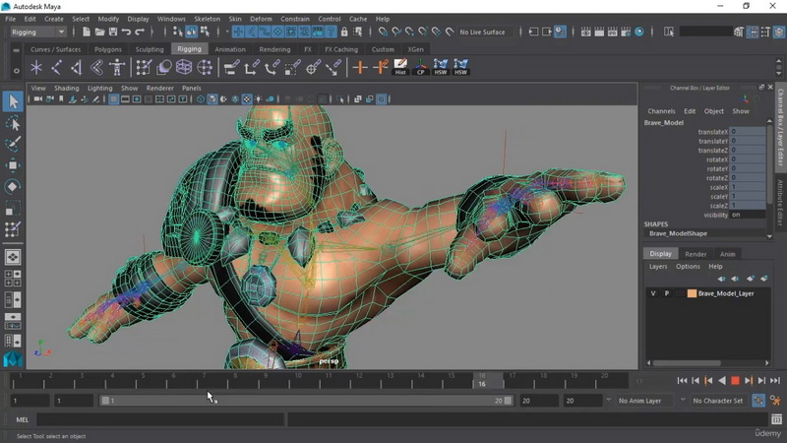Toggle the viewport grid display icon
The image size is (787, 443).
pyautogui.click(x=113, y=99)
